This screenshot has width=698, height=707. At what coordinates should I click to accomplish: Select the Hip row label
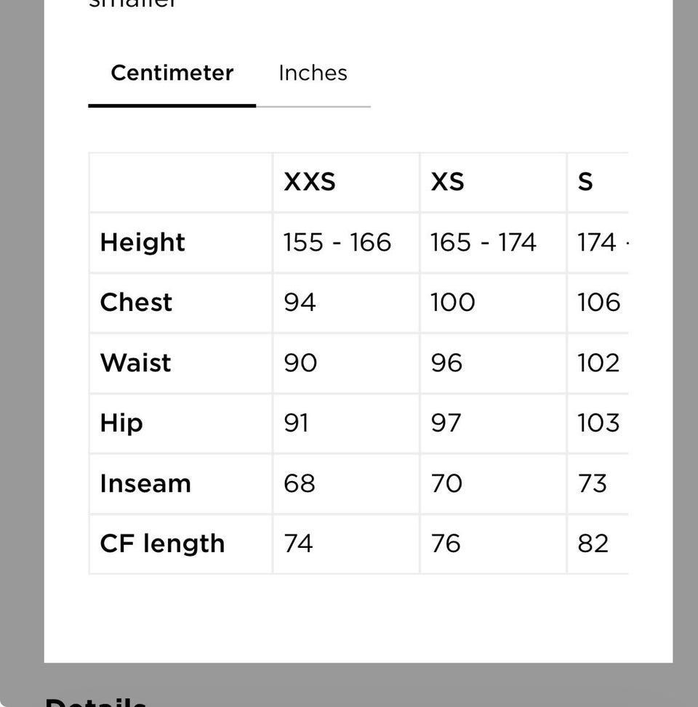coord(121,424)
